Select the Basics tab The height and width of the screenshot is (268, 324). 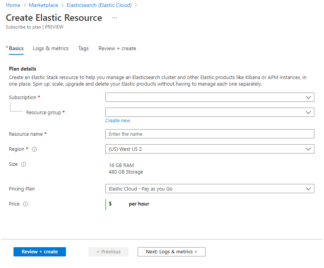16,49
